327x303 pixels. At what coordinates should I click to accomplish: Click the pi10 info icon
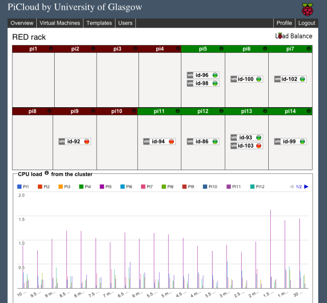[134, 111]
